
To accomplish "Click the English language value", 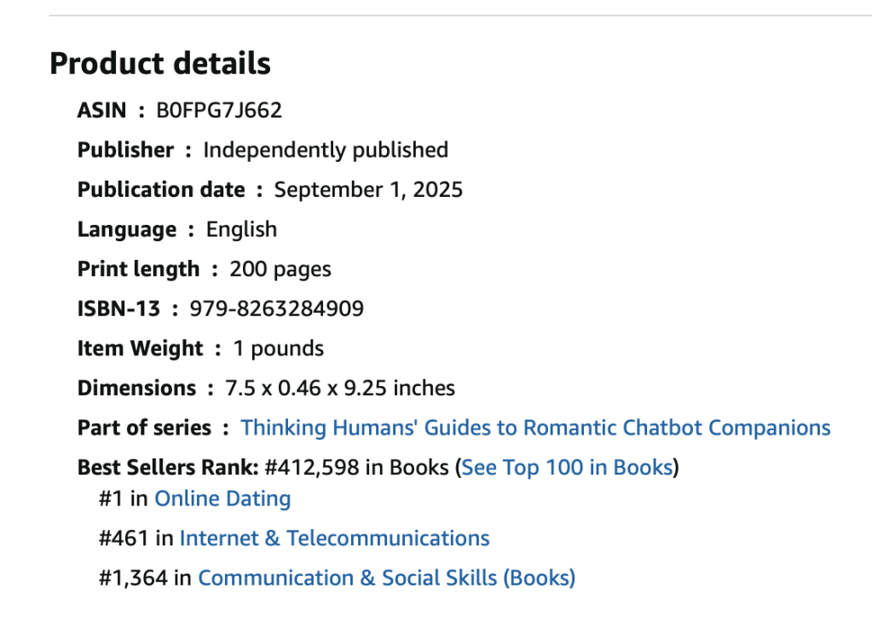I will [x=242, y=229].
